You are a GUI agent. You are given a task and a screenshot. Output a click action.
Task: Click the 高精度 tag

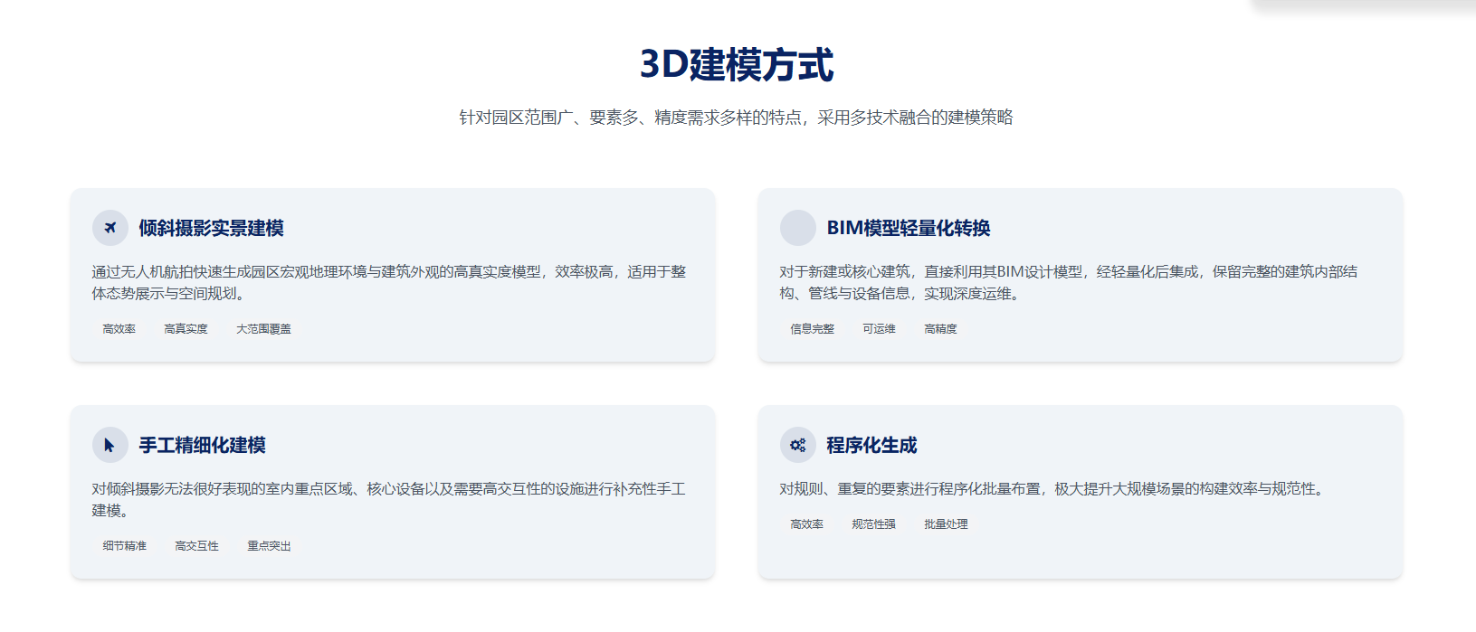[941, 329]
